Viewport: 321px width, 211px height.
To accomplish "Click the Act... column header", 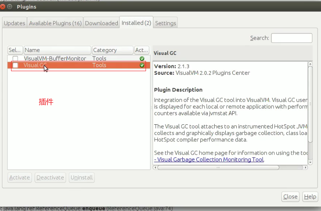I will pos(141,50).
